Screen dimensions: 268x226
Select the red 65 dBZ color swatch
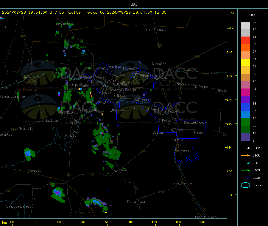coord(245,40)
